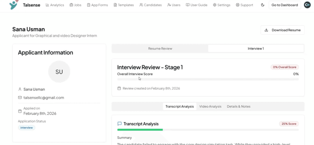
Task: Click the email talsensellc@gmail.com
Action: point(44,98)
